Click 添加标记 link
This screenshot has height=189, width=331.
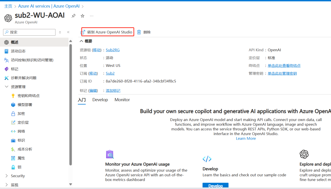click(113, 91)
